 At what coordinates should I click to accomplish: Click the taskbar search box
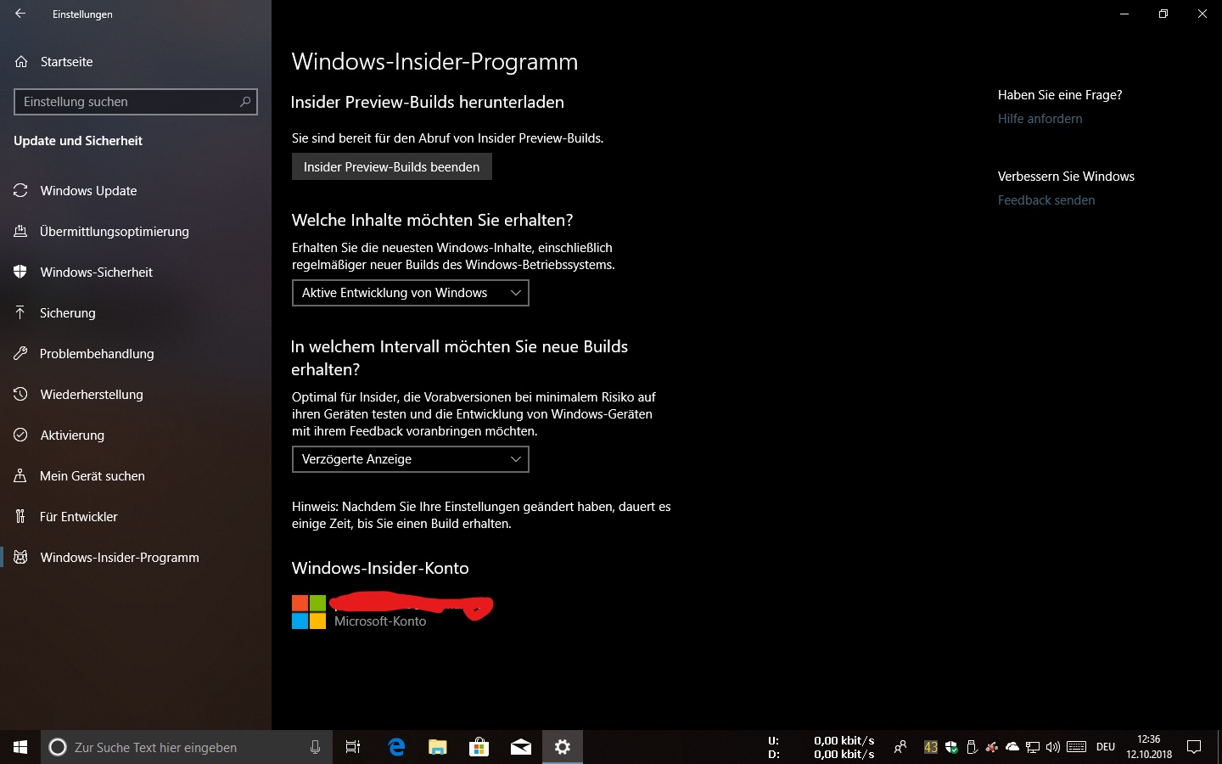pyautogui.click(x=187, y=747)
